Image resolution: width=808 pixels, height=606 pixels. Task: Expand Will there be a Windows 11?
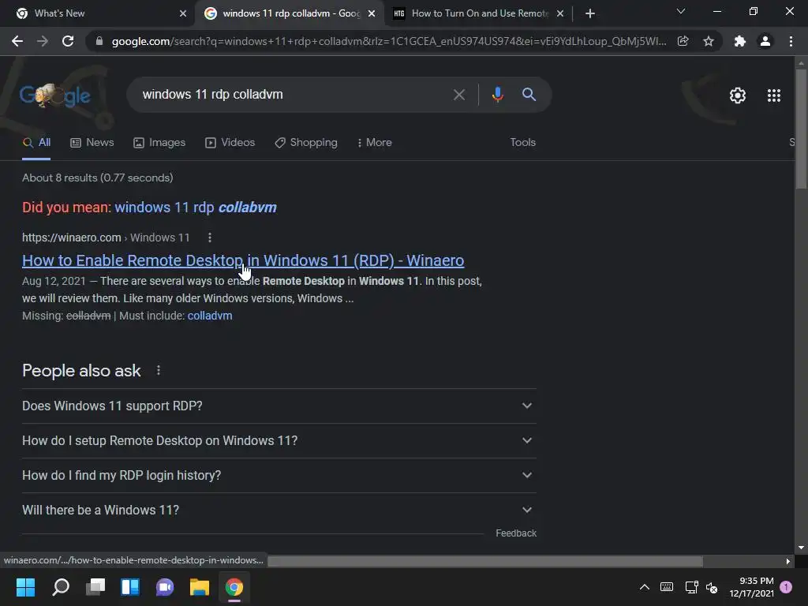(279, 511)
